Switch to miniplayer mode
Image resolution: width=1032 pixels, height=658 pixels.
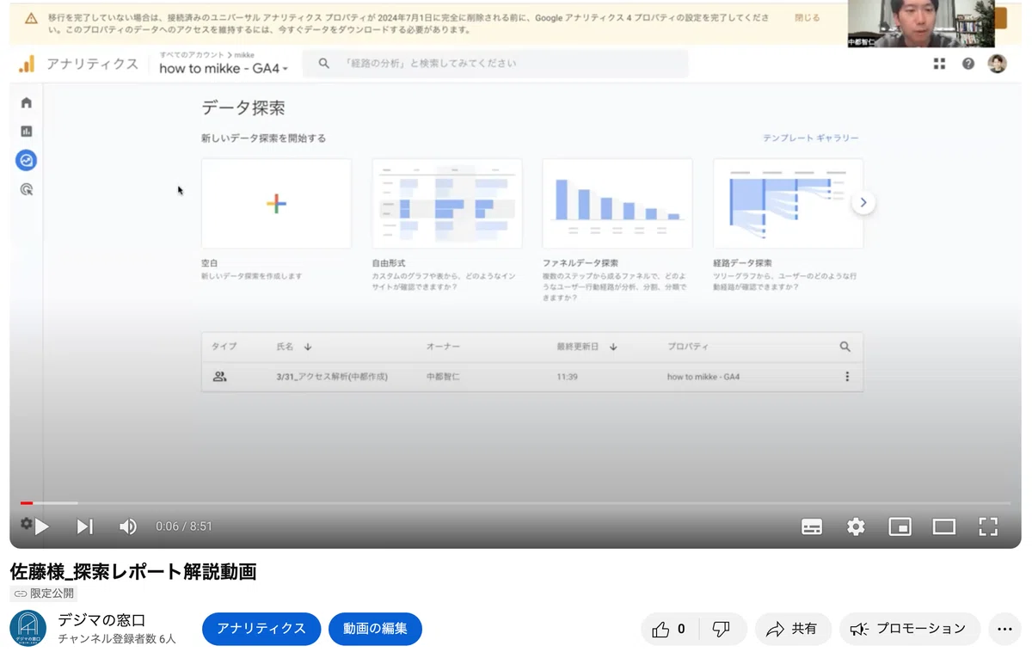point(900,526)
